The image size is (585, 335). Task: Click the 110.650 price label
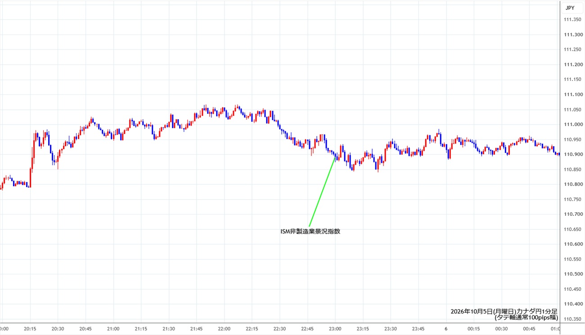pos(572,229)
